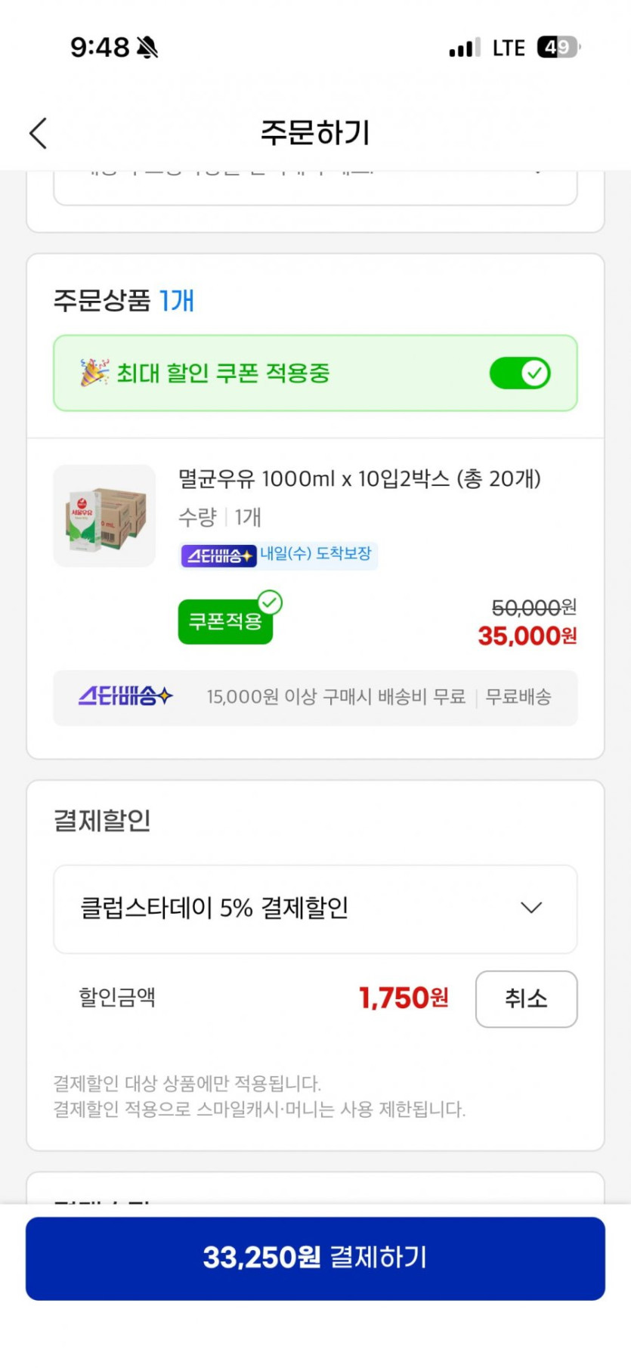Tap the 쿠폰적용 green button
631x1368 pixels.
224,622
